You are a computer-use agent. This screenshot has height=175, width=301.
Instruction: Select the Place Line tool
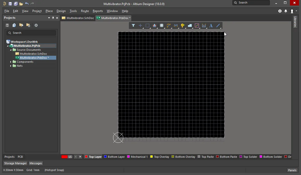click(x=218, y=25)
